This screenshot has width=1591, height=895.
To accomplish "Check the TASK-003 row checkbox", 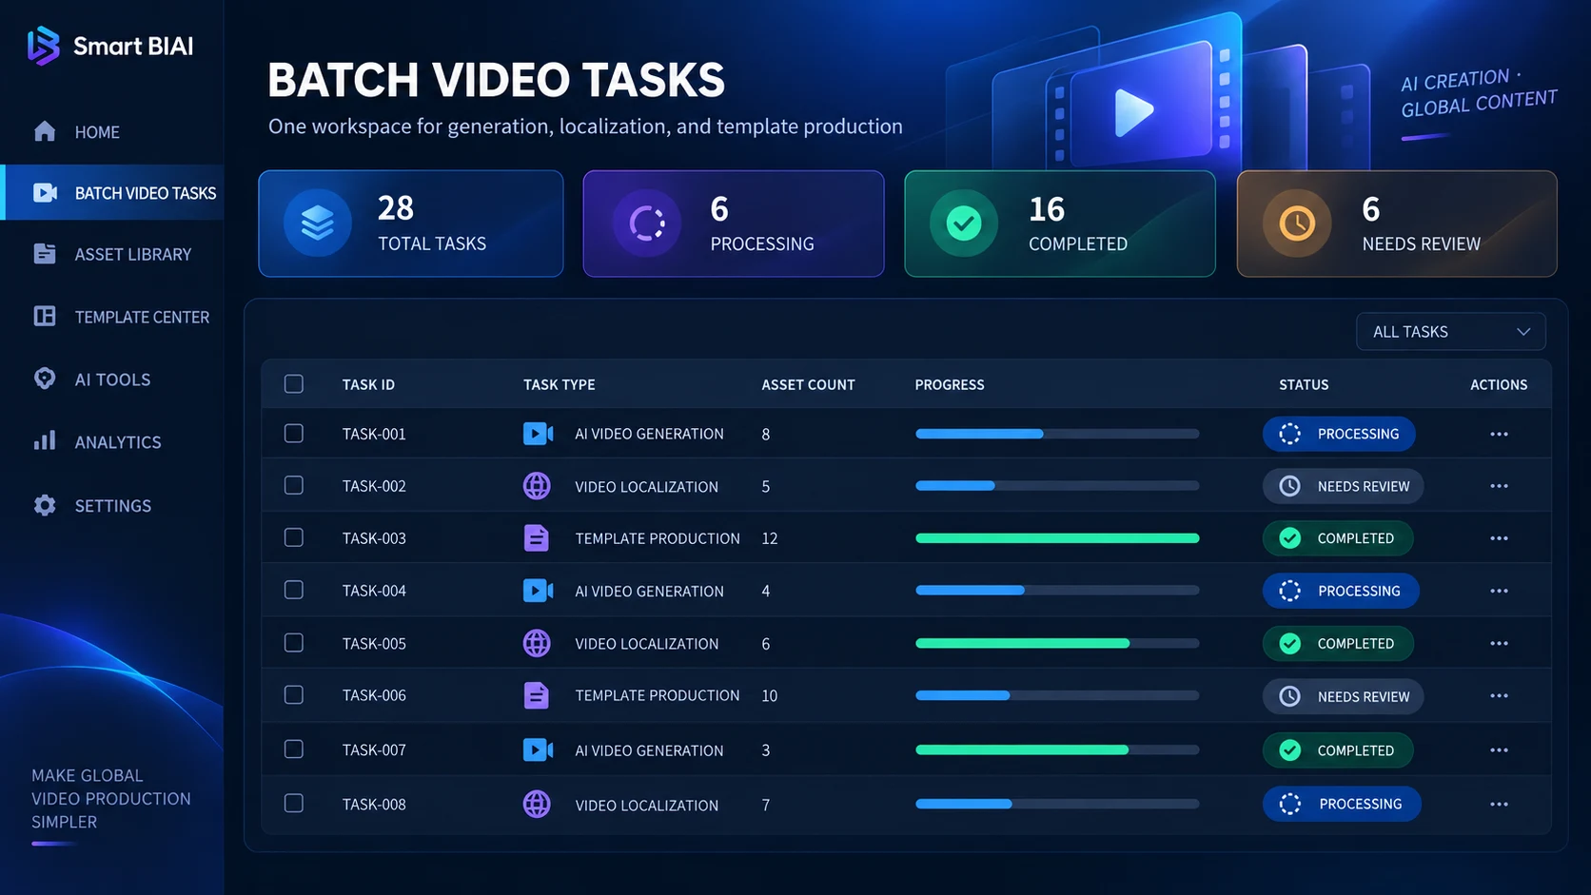I will point(294,538).
